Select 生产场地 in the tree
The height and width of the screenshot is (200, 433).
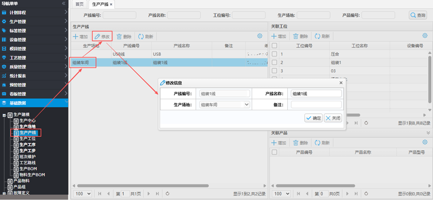27,127
